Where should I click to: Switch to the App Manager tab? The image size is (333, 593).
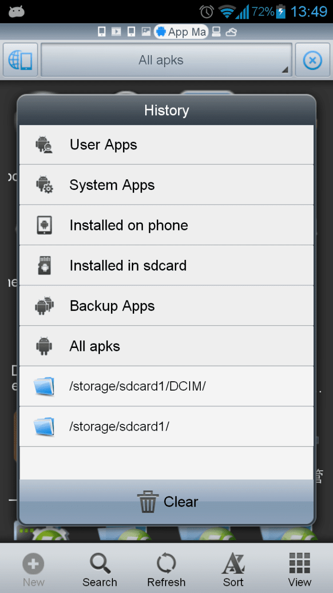(x=181, y=32)
